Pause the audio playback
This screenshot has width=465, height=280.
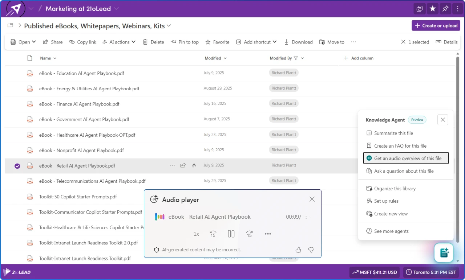[231, 234]
